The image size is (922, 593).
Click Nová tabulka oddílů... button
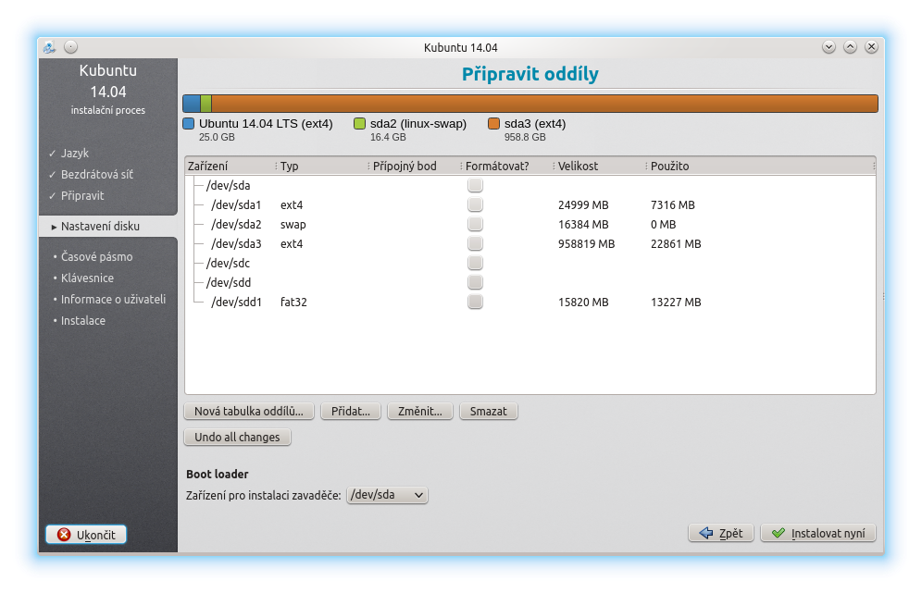click(249, 412)
